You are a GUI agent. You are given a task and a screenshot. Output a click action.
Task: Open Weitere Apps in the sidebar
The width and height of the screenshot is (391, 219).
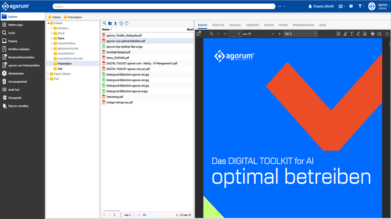(22, 25)
